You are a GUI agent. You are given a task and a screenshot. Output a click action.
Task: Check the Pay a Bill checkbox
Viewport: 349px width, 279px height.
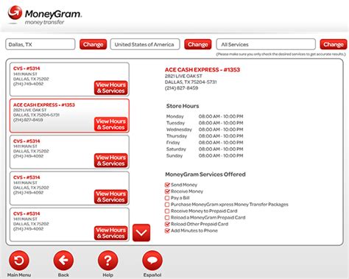point(167,198)
